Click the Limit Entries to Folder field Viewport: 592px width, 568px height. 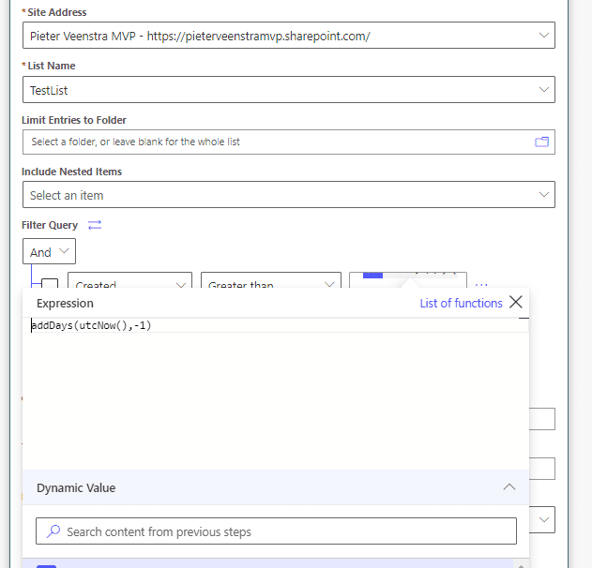point(288,142)
